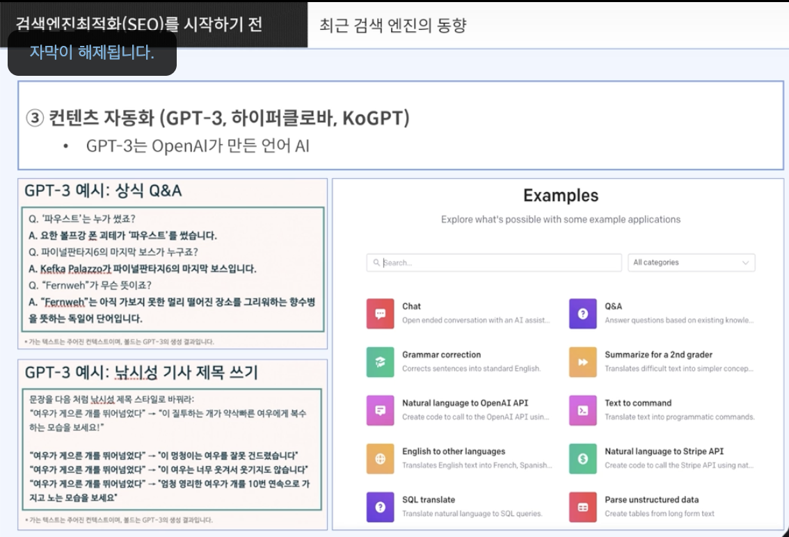Image resolution: width=789 pixels, height=537 pixels.
Task: Open the red Chat example icon
Action: (x=380, y=314)
